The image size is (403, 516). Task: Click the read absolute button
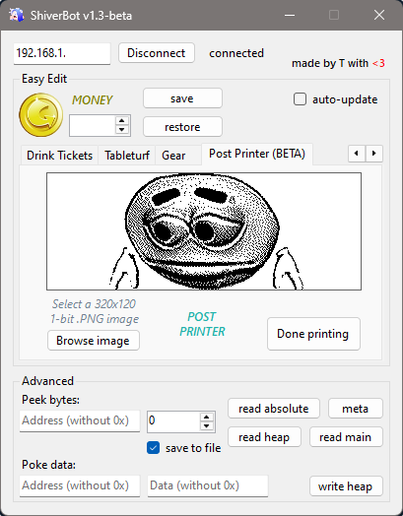[x=274, y=409]
